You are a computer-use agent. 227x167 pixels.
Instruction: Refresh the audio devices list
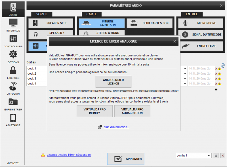[223, 65]
